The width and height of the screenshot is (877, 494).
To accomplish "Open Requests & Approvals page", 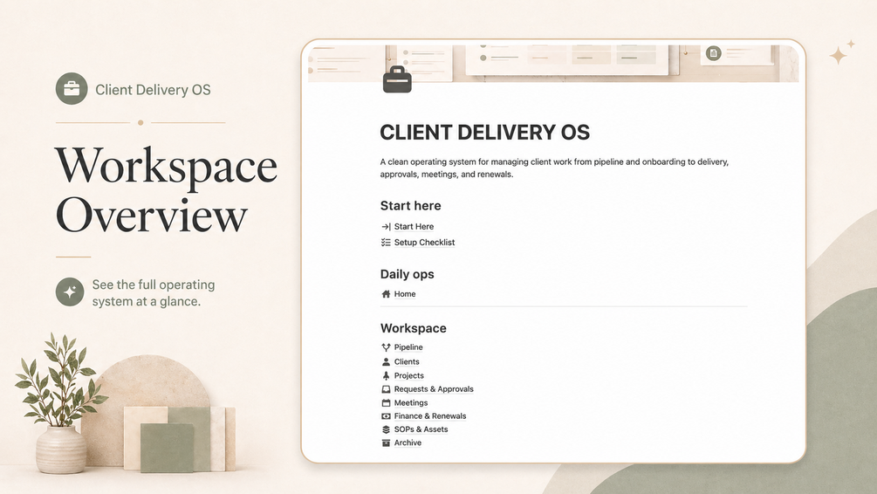I will click(434, 389).
